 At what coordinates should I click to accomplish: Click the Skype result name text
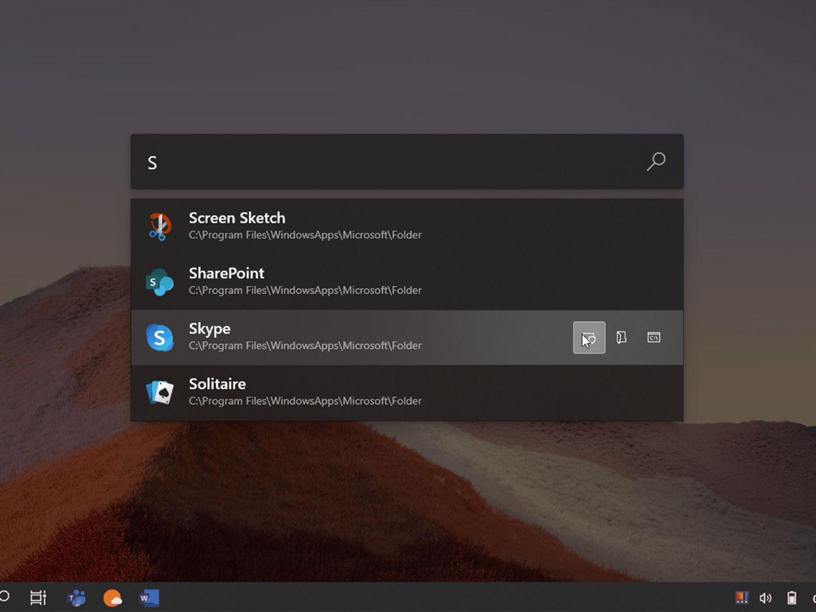(x=209, y=329)
